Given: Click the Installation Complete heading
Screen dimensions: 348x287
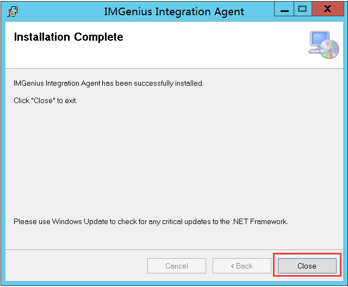Looking at the screenshot, I should tap(69, 37).
